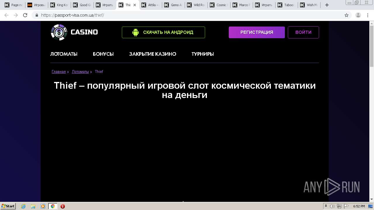
Task: Switch to the 'Marco P' tab
Action: pyautogui.click(x=242, y=5)
